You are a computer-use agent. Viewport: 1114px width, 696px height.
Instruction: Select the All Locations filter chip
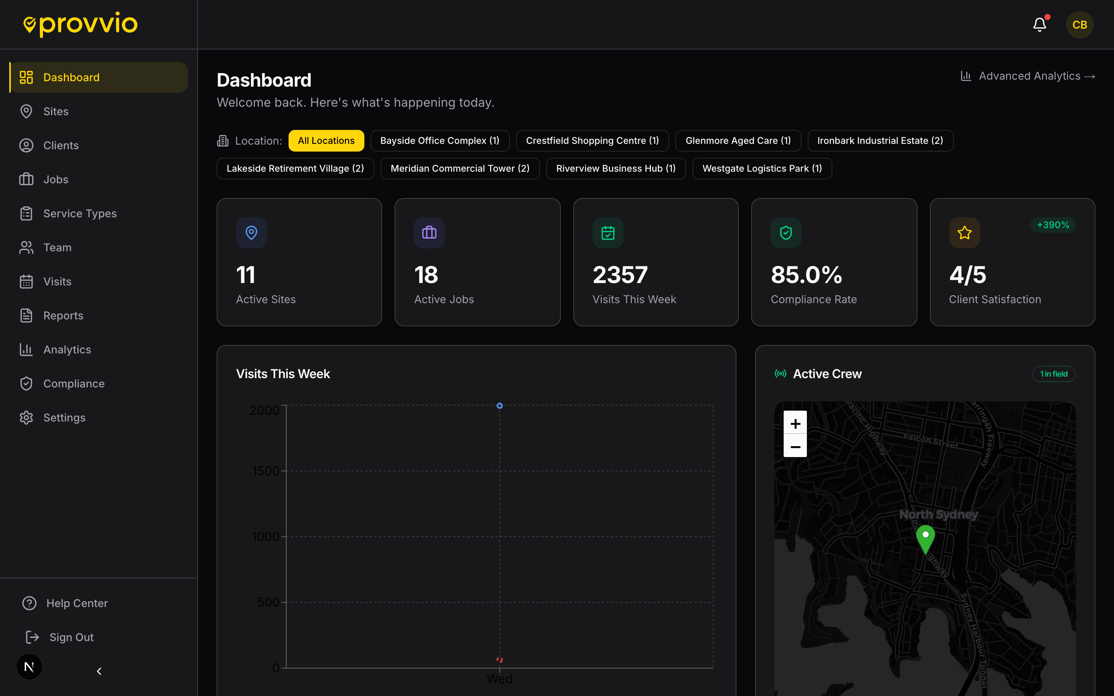(326, 140)
